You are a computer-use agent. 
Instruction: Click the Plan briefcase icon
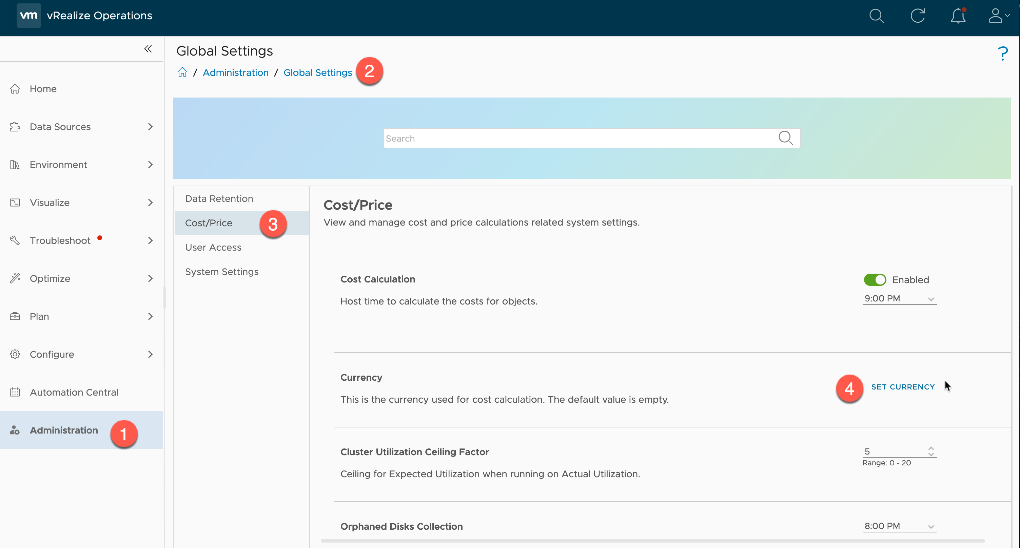pos(15,317)
